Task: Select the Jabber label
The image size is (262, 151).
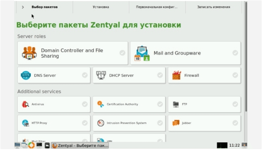Action: [x=187, y=123]
